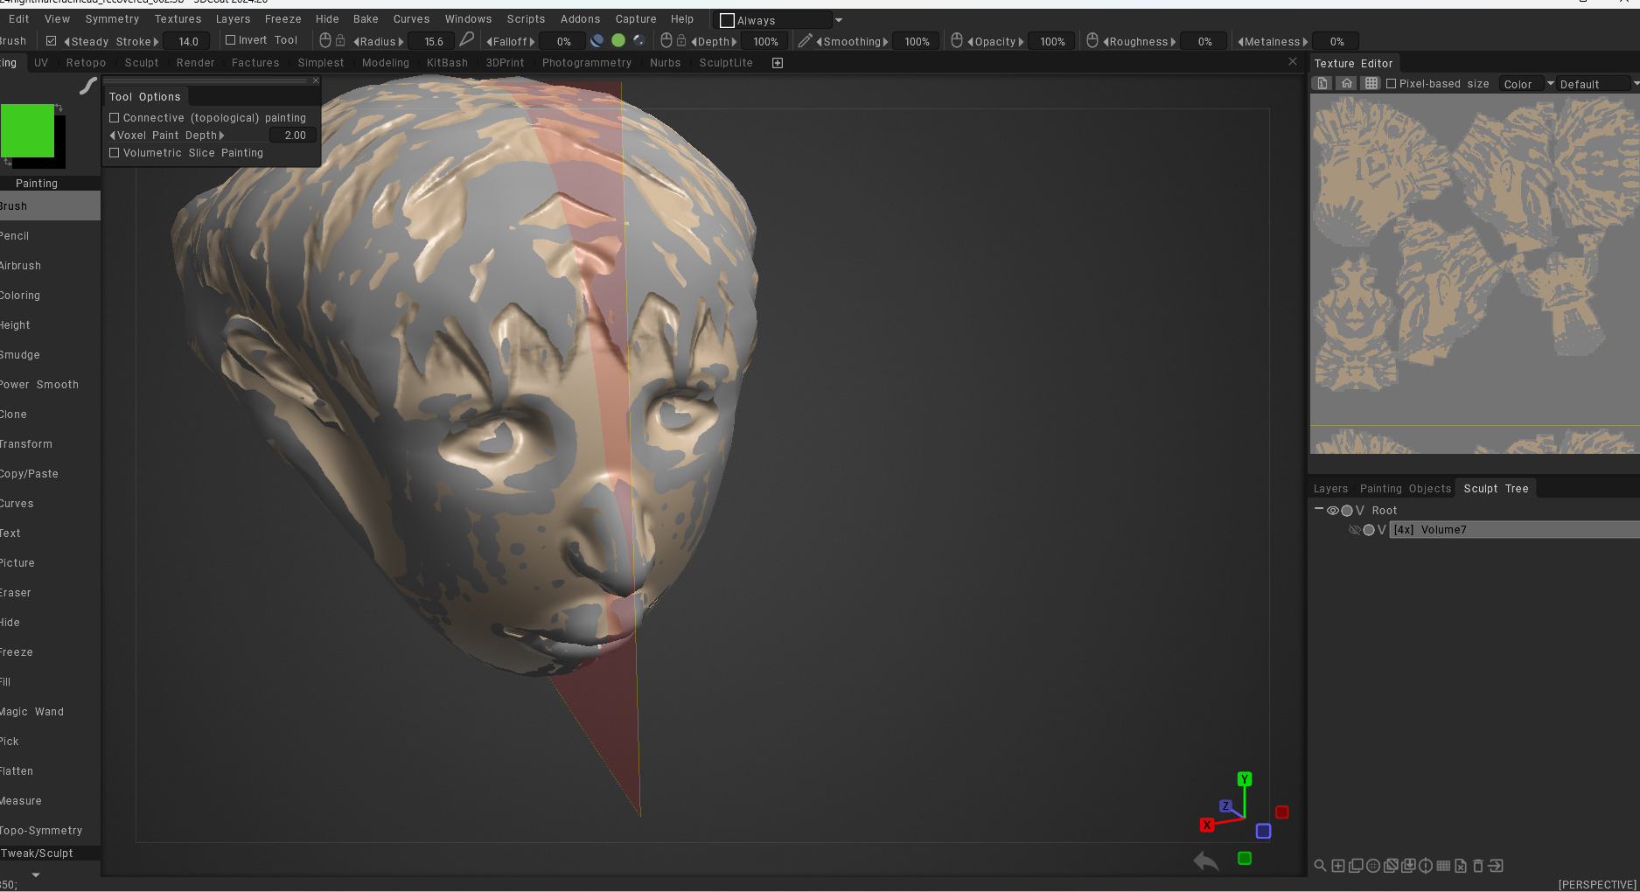Open the Symmetry menu
The height and width of the screenshot is (892, 1640).
pyautogui.click(x=112, y=19)
